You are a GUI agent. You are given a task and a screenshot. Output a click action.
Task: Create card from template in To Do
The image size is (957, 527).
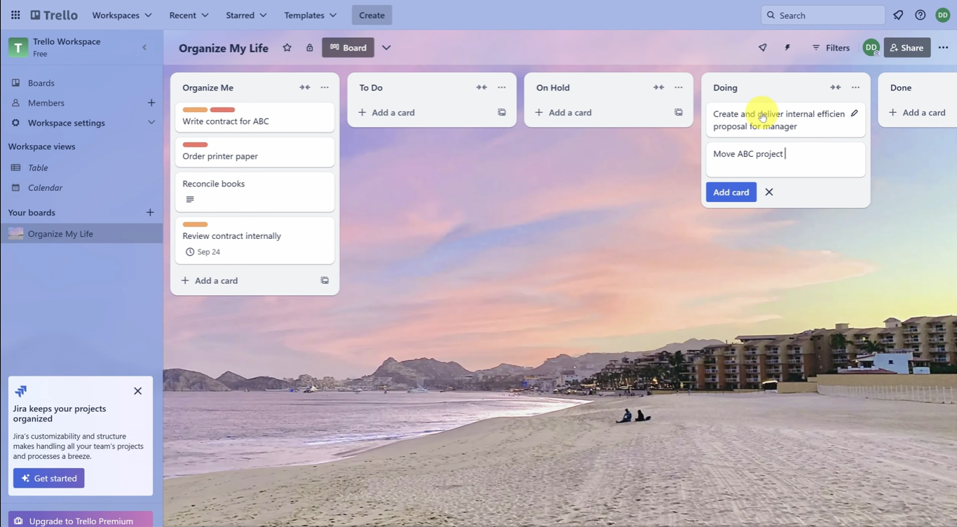[x=501, y=112]
